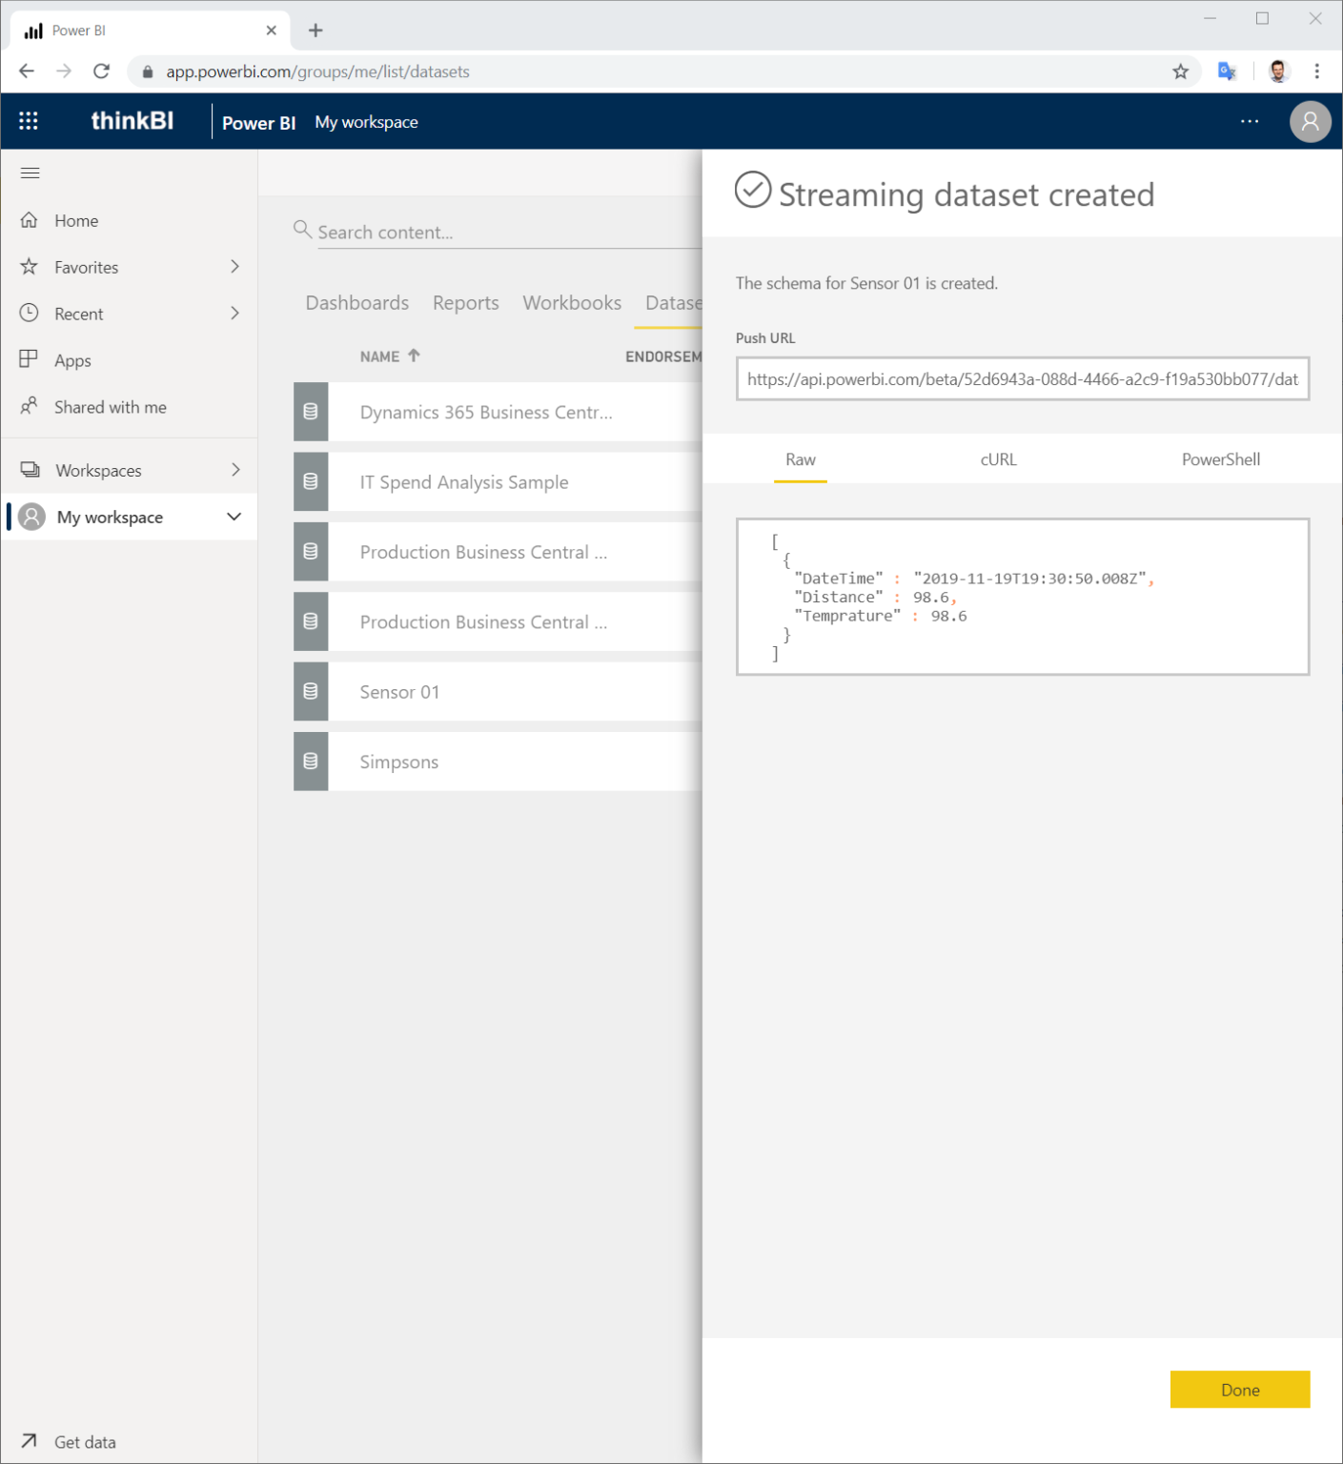Image resolution: width=1343 pixels, height=1464 pixels.
Task: Collapse the left navigation with hamburger icon
Action: [x=30, y=173]
